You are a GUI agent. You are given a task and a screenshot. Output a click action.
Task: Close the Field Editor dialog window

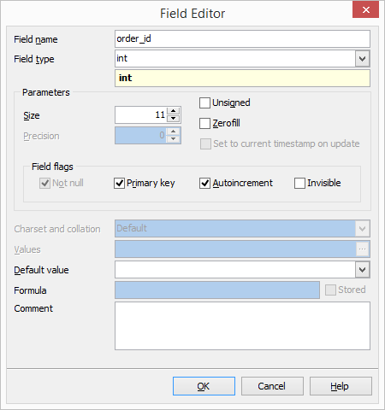[x=366, y=10]
